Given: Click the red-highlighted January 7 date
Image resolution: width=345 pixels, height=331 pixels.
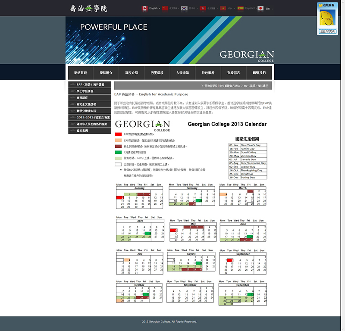Looking at the screenshot, I should 120,198.
